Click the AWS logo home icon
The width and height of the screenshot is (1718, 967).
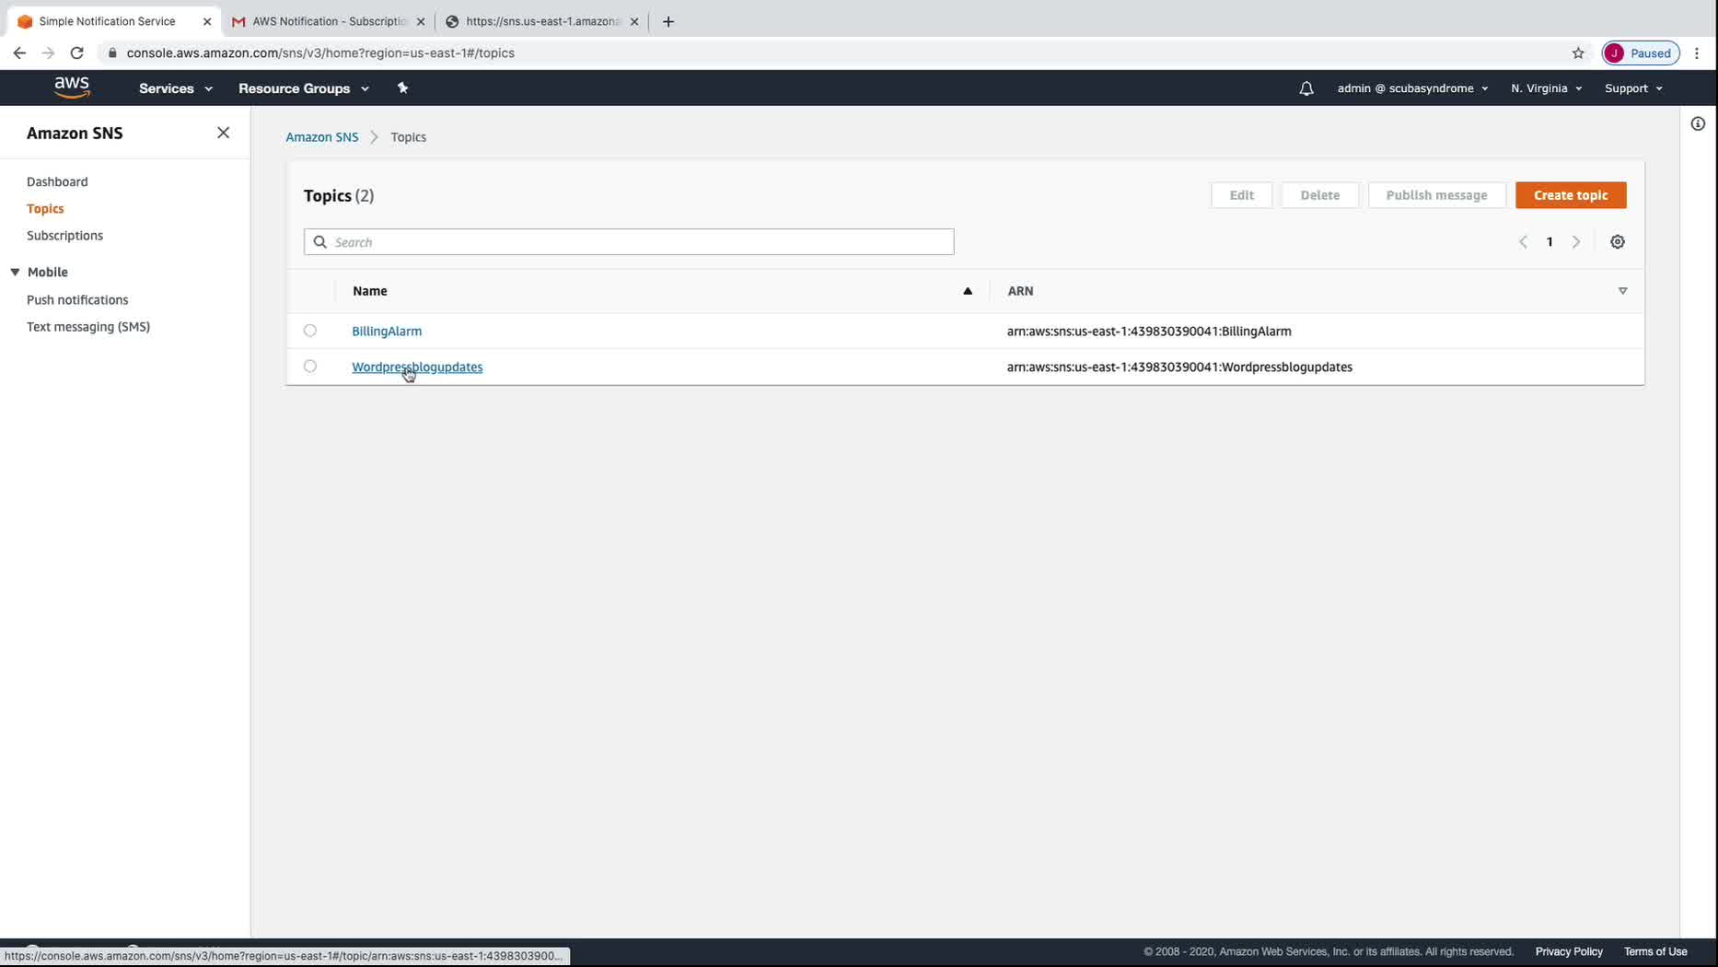pyautogui.click(x=72, y=87)
